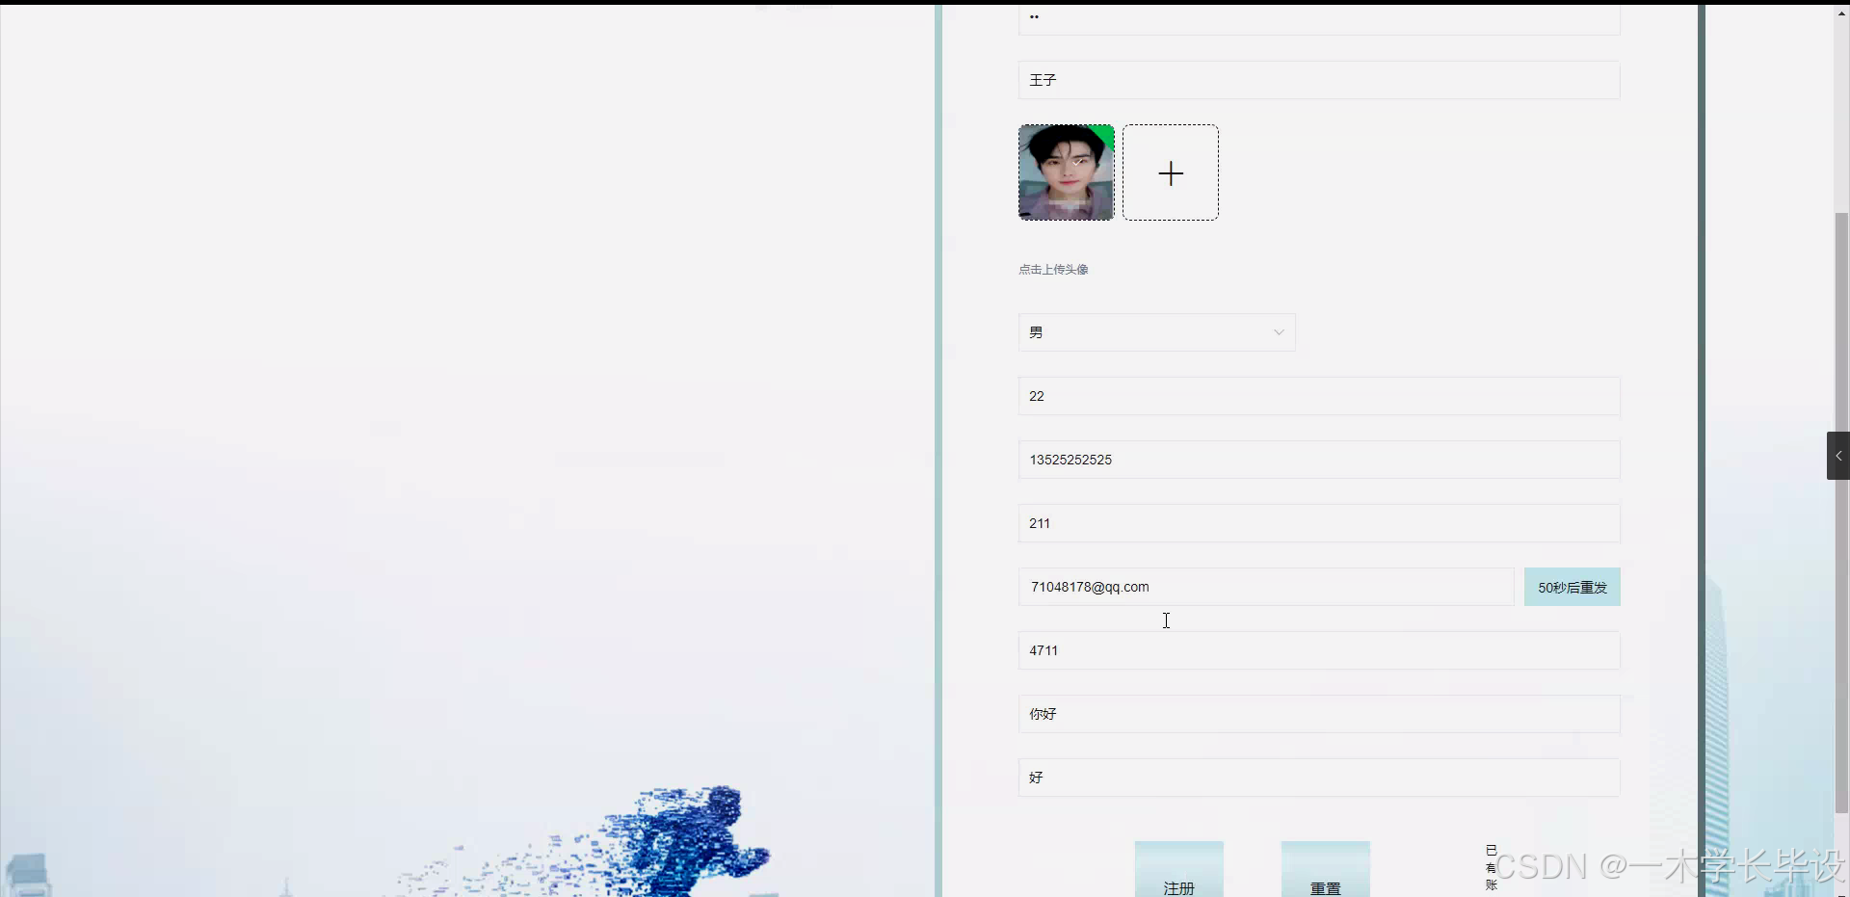The width and height of the screenshot is (1850, 897).
Task: Click the password field showing dots
Action: tap(1318, 16)
